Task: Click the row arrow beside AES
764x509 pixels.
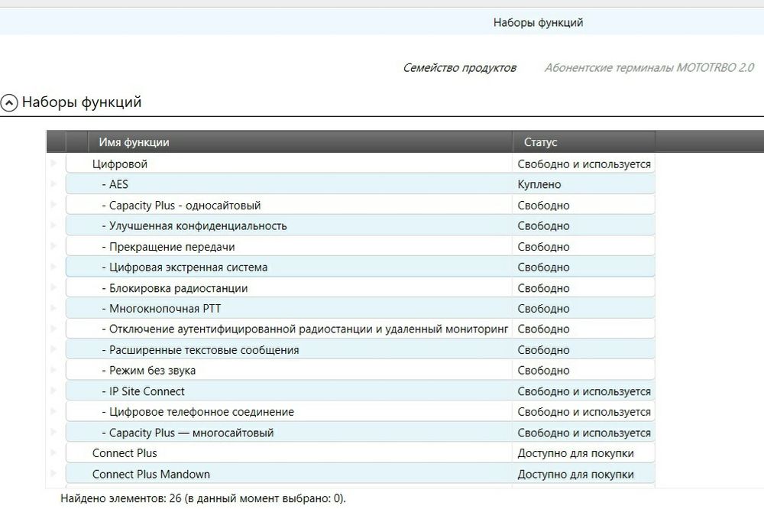Action: [x=54, y=184]
